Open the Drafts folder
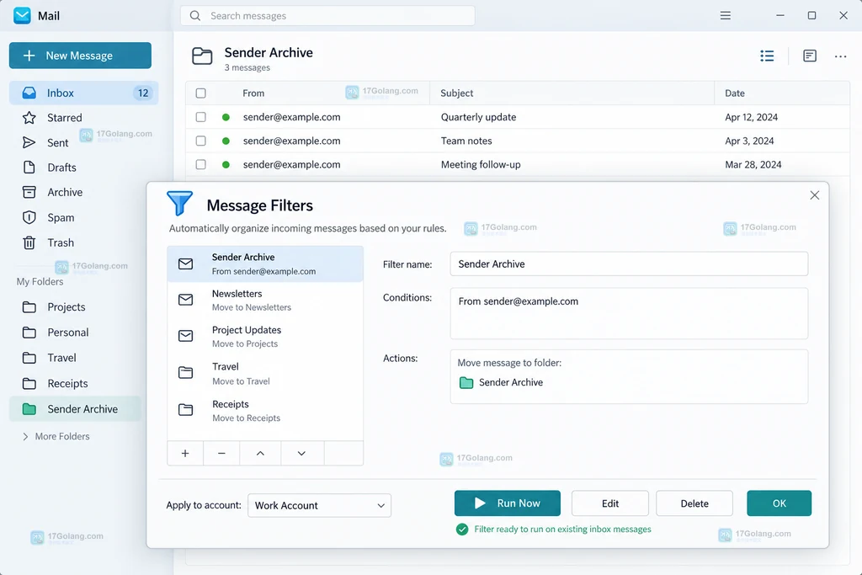This screenshot has width=862, height=575. 61,168
